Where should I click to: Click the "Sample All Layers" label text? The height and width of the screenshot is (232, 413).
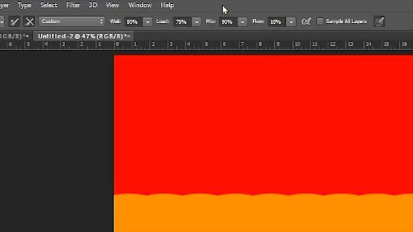[346, 21]
